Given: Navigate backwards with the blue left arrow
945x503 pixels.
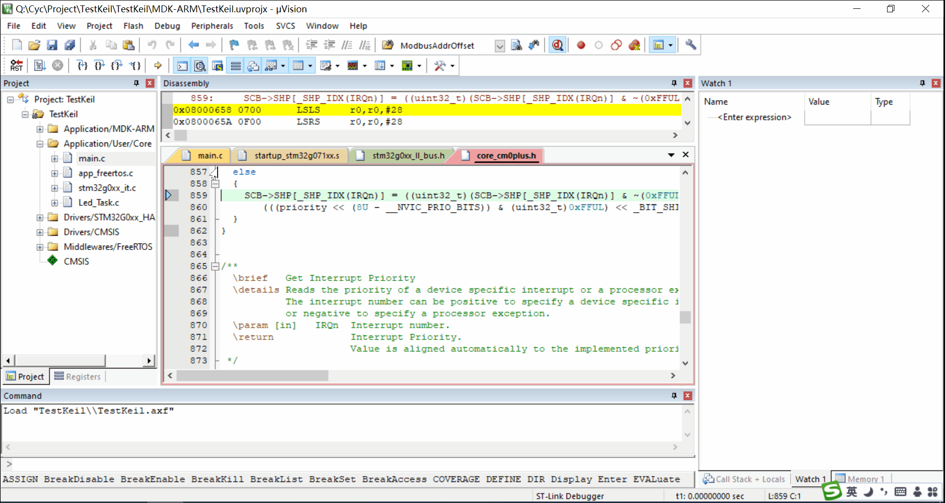Looking at the screenshot, I should point(194,45).
